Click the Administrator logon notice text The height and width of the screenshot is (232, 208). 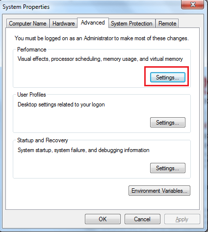tap(102, 38)
